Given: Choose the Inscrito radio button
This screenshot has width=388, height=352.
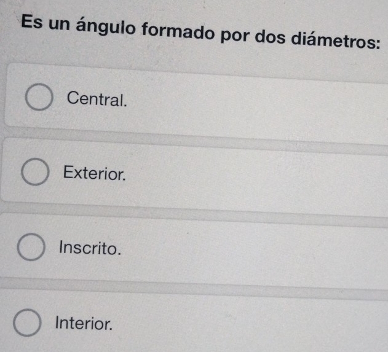Looking at the screenshot, I should (30, 249).
